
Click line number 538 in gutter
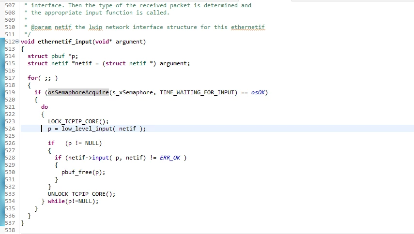tap(10, 230)
